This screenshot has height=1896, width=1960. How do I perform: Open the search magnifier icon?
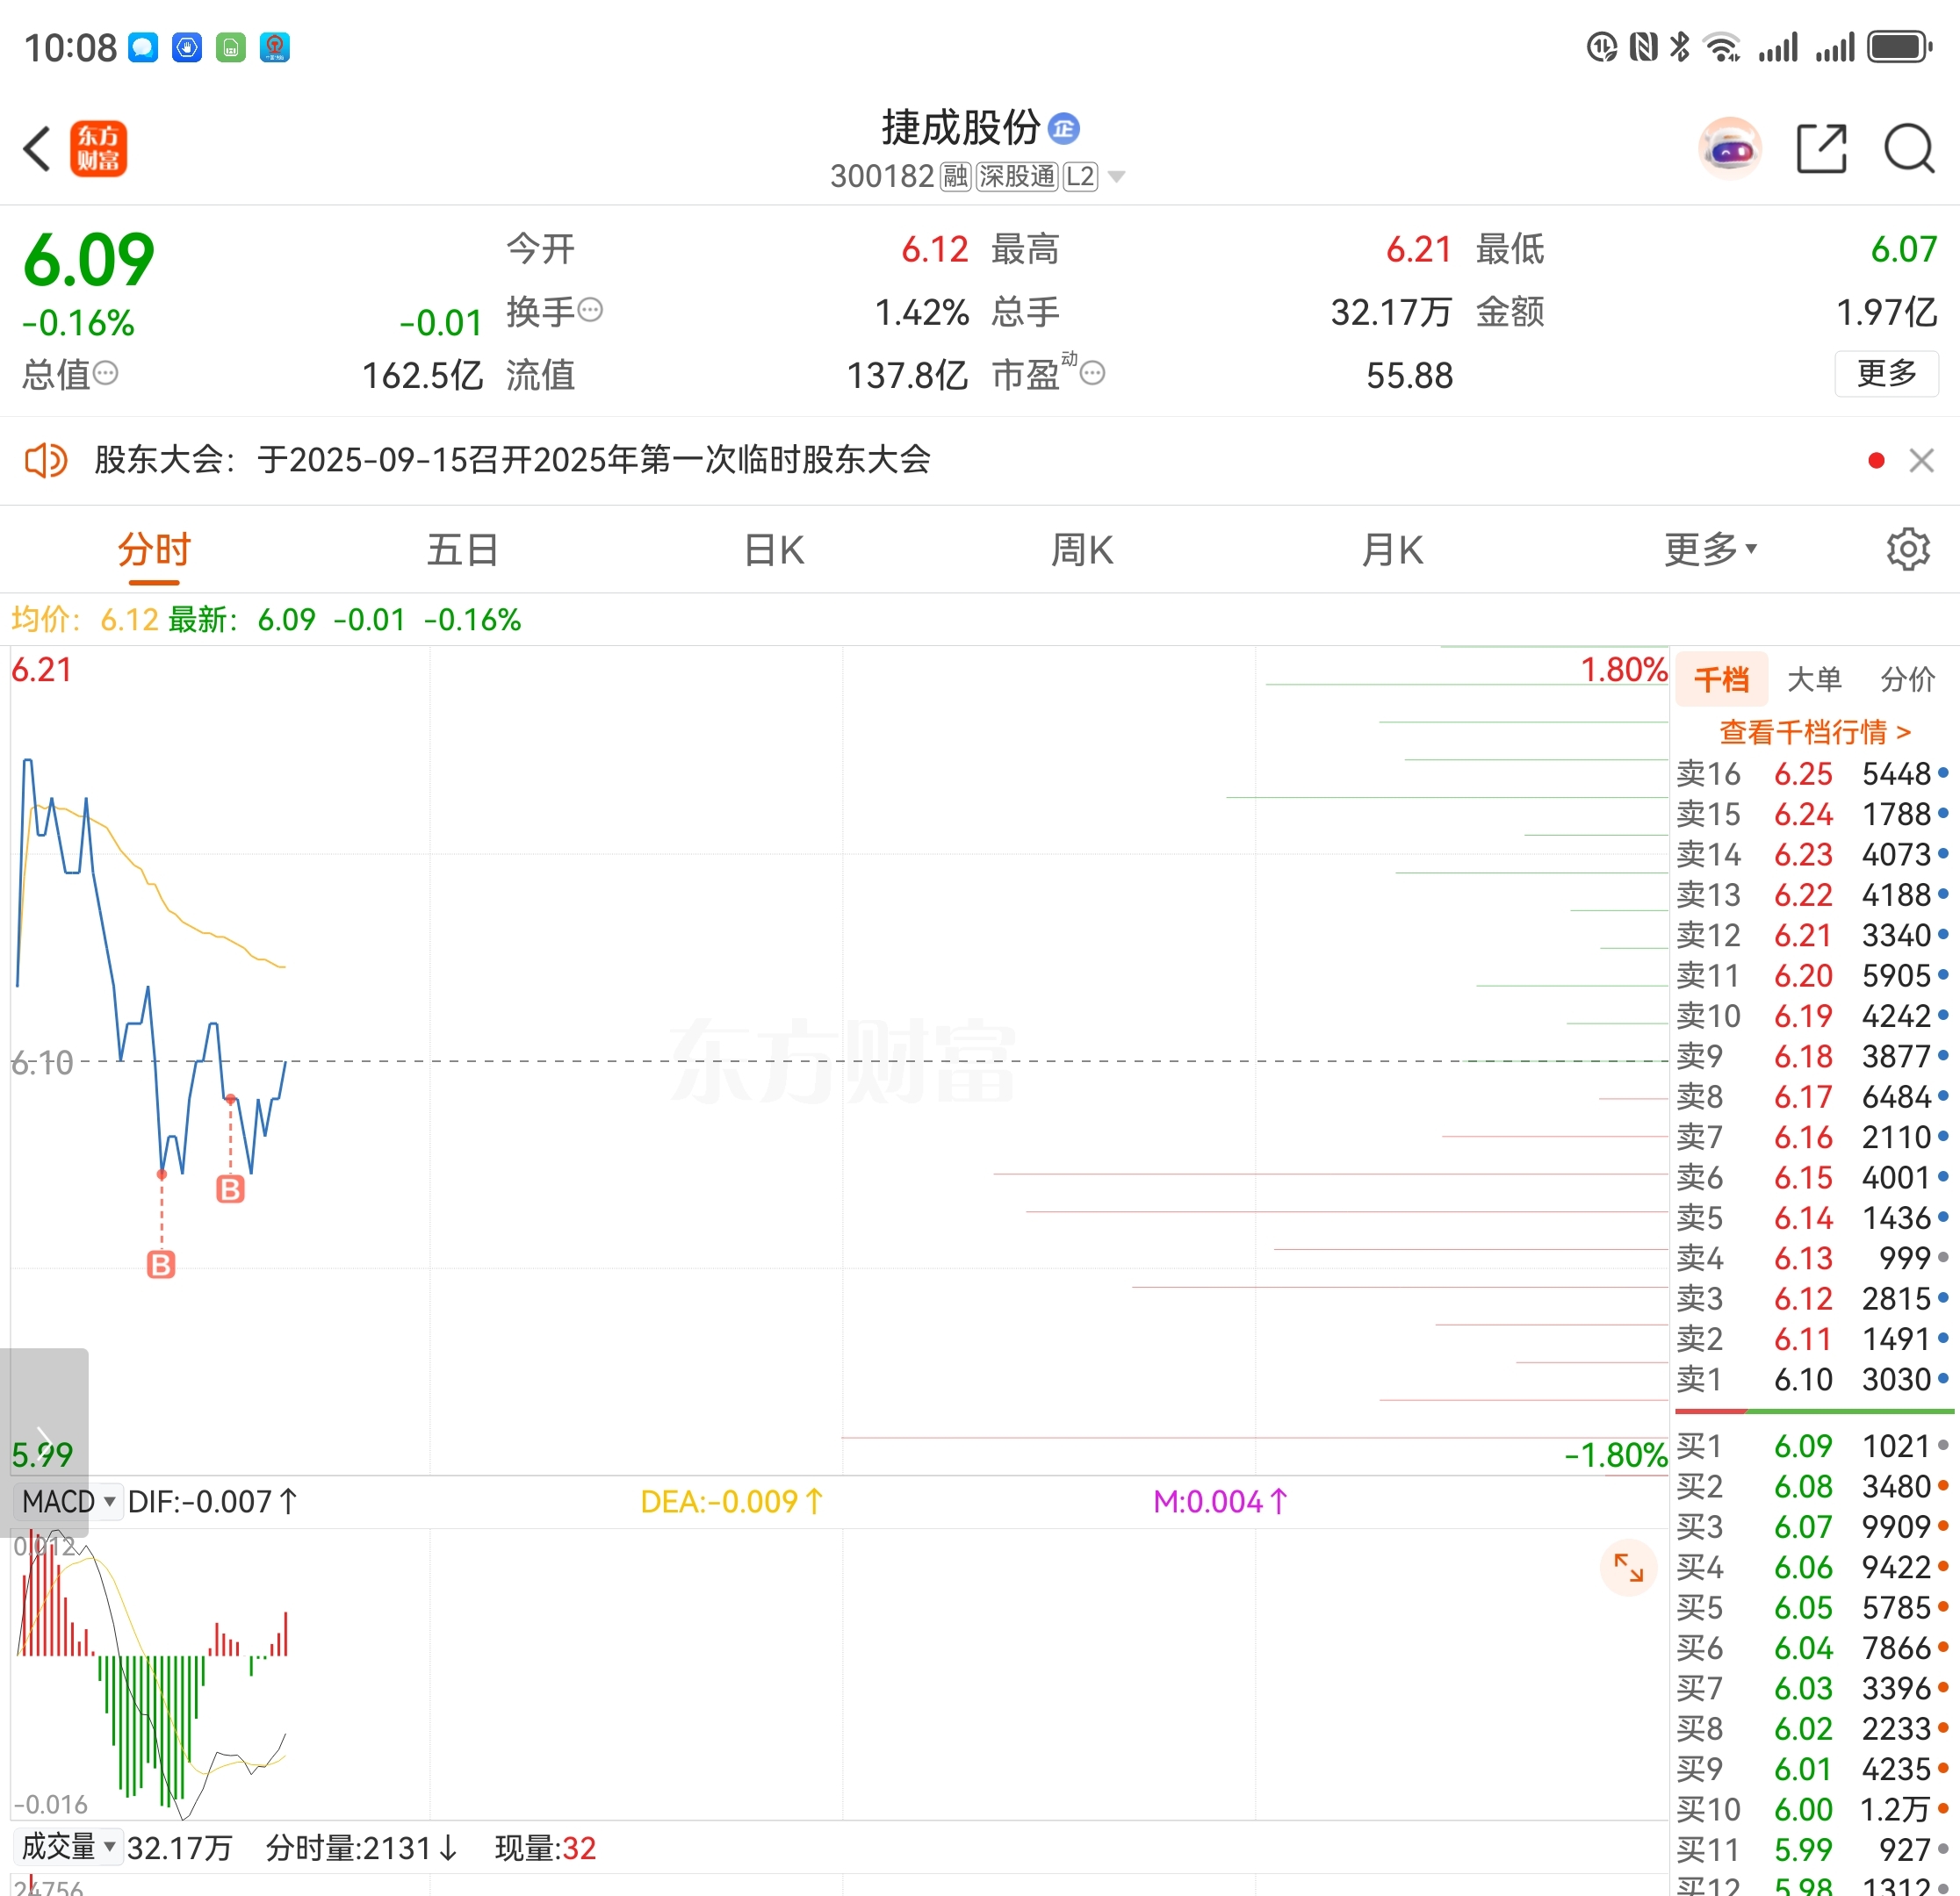click(x=1909, y=149)
